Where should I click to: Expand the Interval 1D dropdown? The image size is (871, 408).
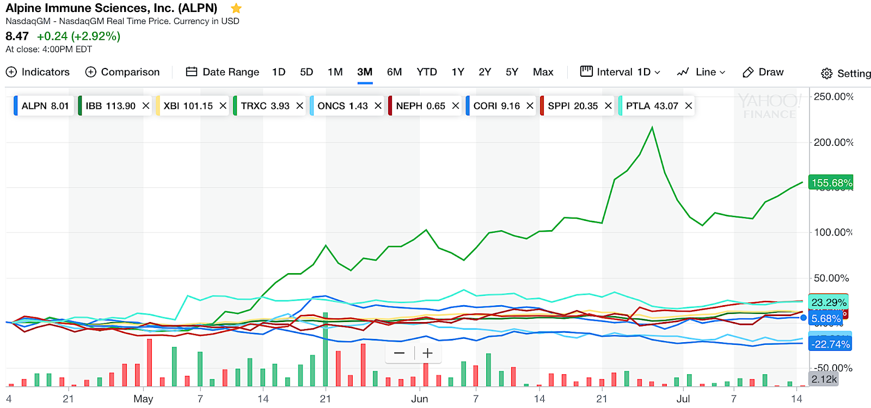621,72
